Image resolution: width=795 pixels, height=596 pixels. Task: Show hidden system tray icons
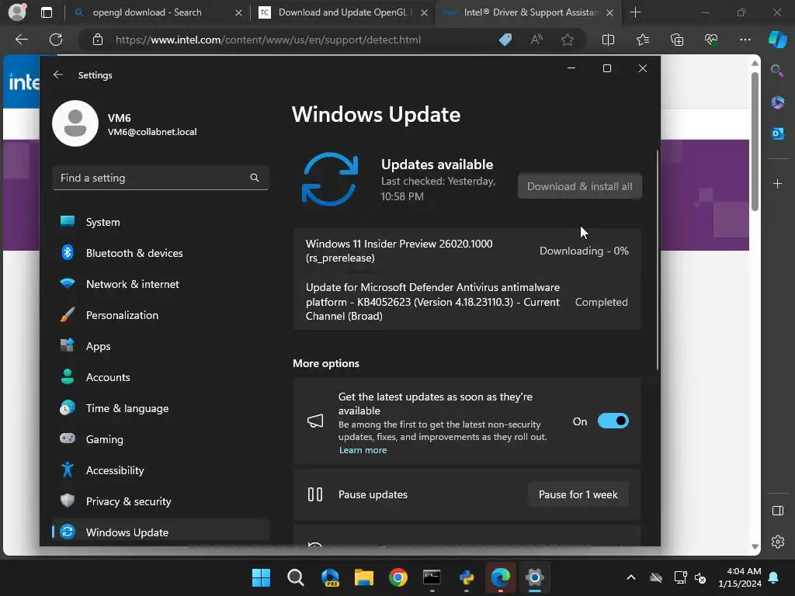631,577
